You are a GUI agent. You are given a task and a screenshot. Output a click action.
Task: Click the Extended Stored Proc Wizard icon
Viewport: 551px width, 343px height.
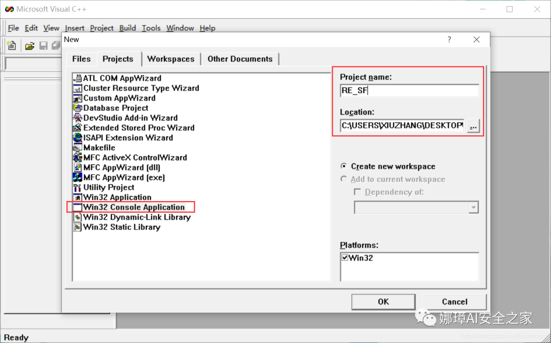[x=78, y=128]
